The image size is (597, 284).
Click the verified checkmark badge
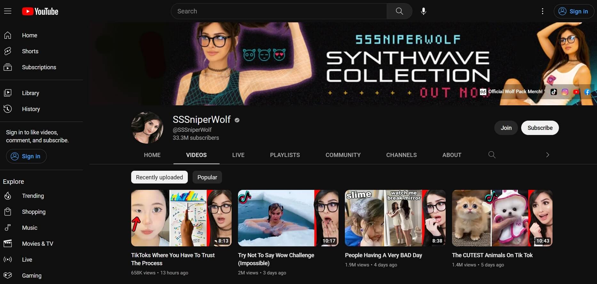(237, 120)
